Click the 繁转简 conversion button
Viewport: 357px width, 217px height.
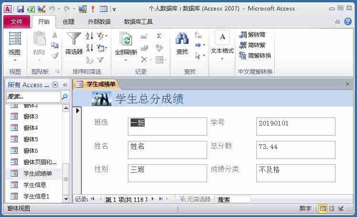click(252, 35)
